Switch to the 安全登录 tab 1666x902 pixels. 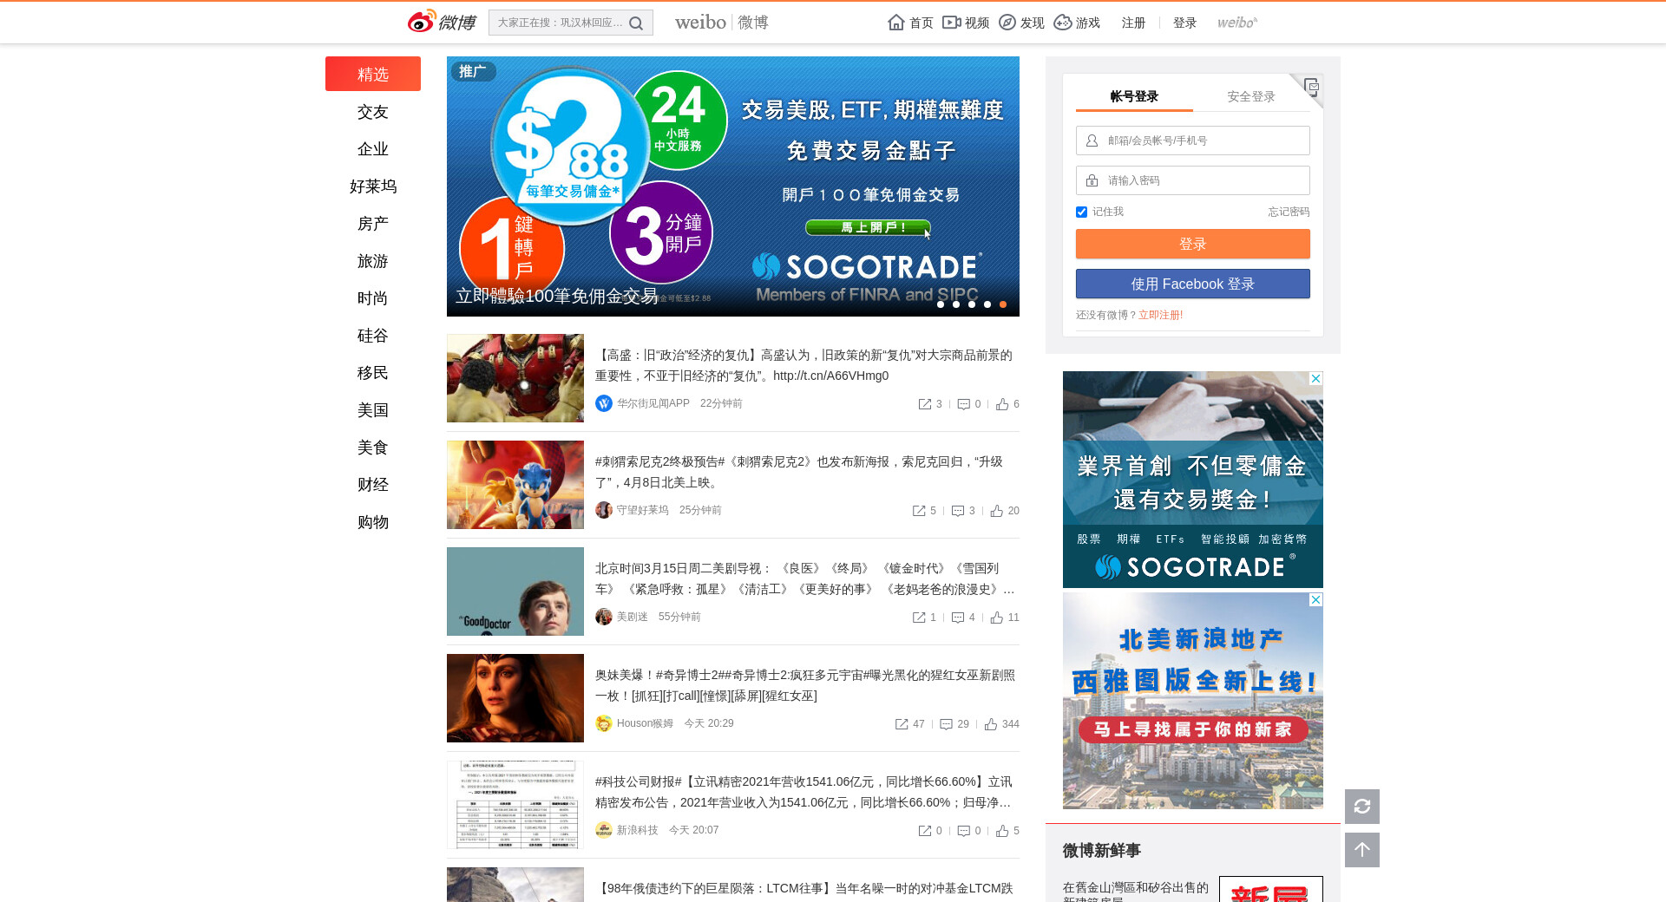(x=1250, y=96)
